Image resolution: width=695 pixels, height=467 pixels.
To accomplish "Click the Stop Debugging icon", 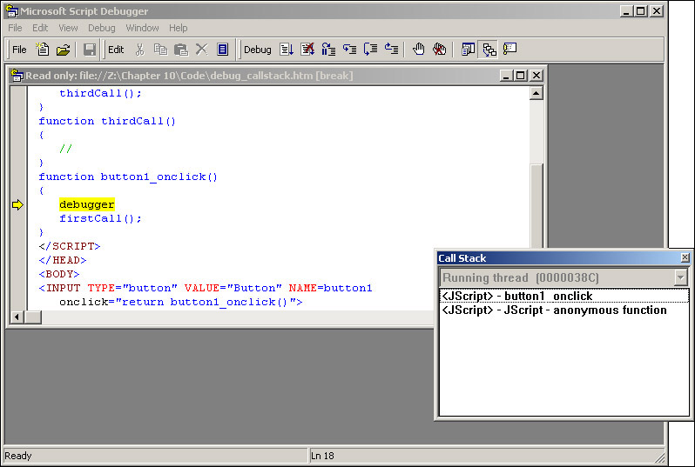I will 307,50.
